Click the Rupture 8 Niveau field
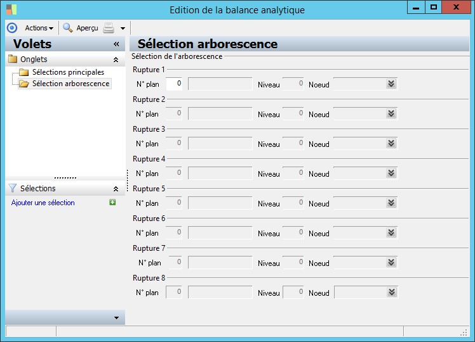The width and height of the screenshot is (475, 342). click(x=293, y=292)
